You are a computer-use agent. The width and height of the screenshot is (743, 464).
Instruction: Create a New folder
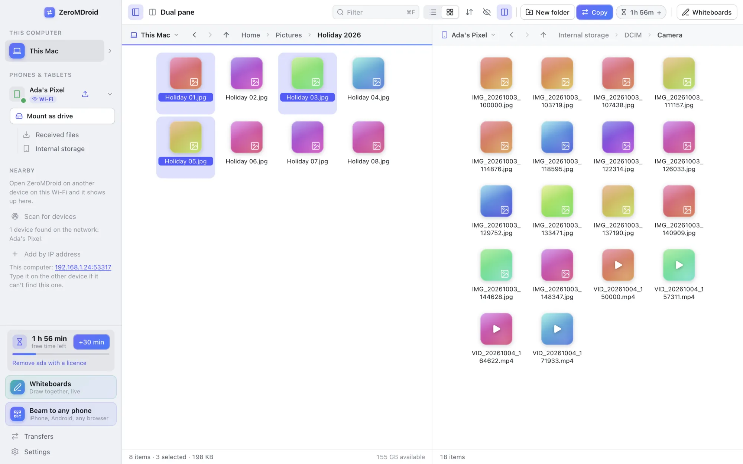(x=547, y=12)
